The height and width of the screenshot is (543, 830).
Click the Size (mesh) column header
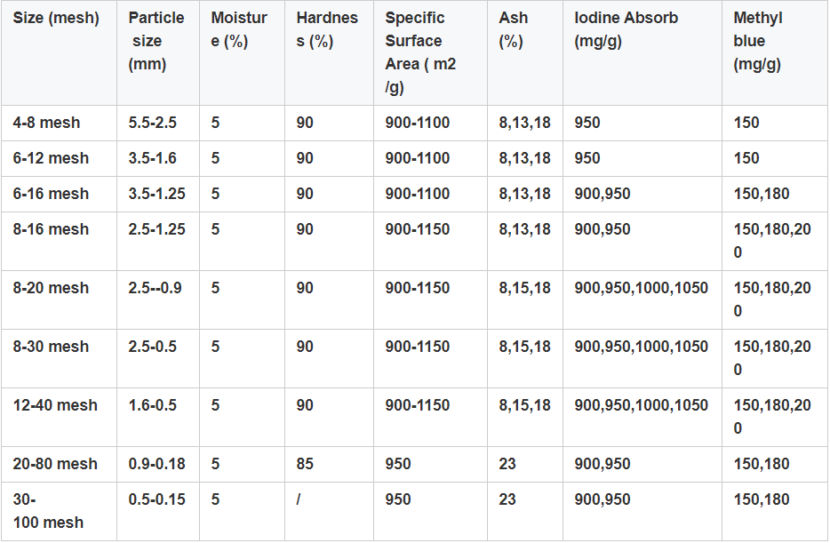pos(56,18)
